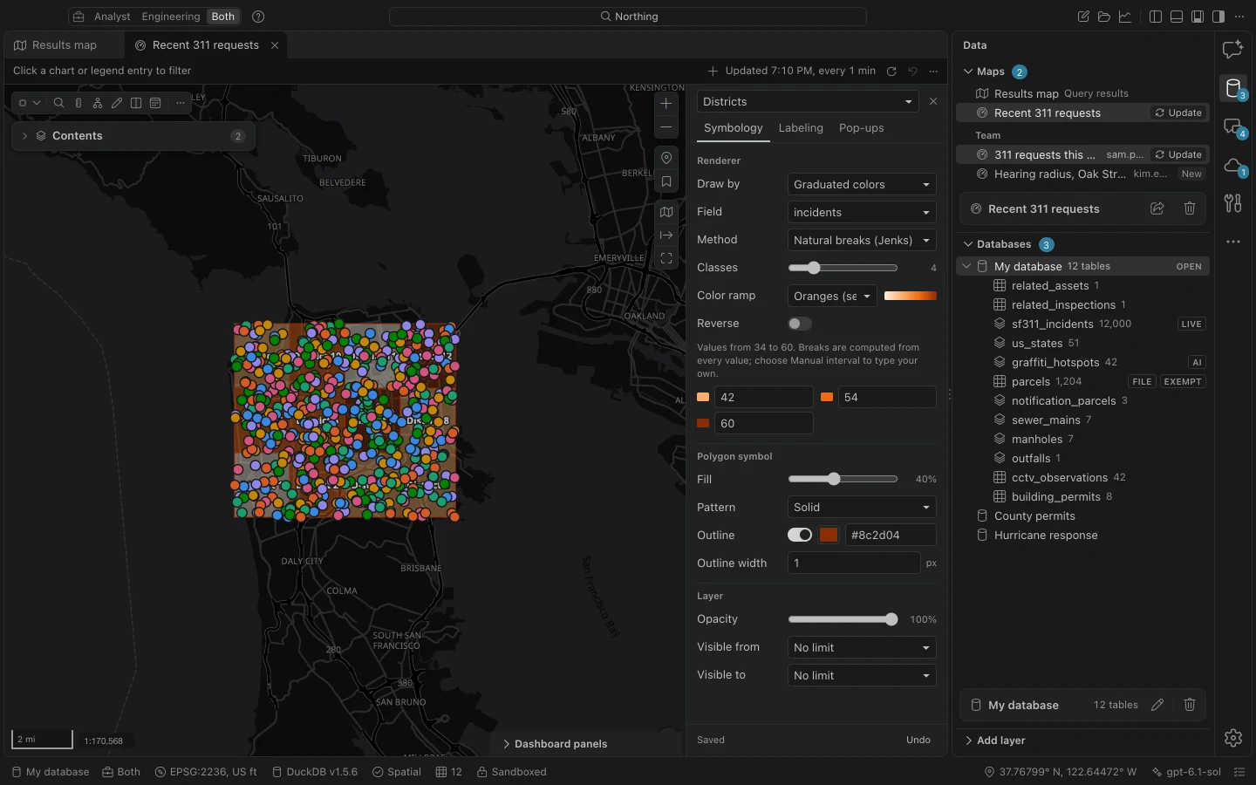Switch to the Pop-ups tab
Screen dimensions: 1256x785
pos(862,128)
